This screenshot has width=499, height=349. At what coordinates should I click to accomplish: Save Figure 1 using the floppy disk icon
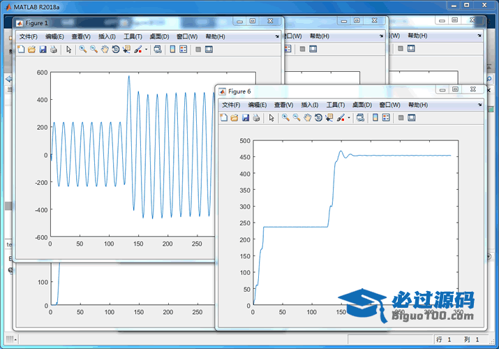[x=43, y=50]
